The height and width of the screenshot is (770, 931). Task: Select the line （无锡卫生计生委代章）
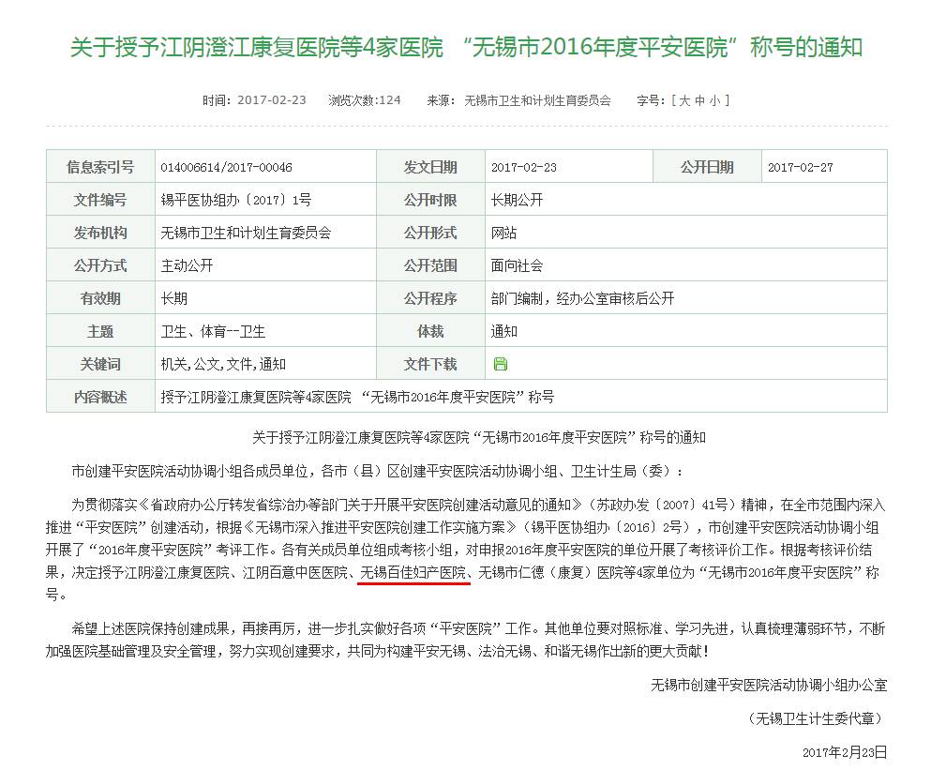click(815, 718)
